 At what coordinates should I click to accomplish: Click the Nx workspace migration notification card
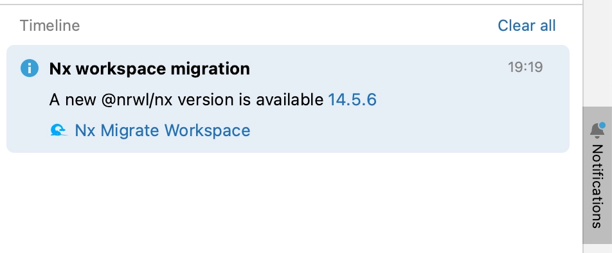[x=288, y=99]
